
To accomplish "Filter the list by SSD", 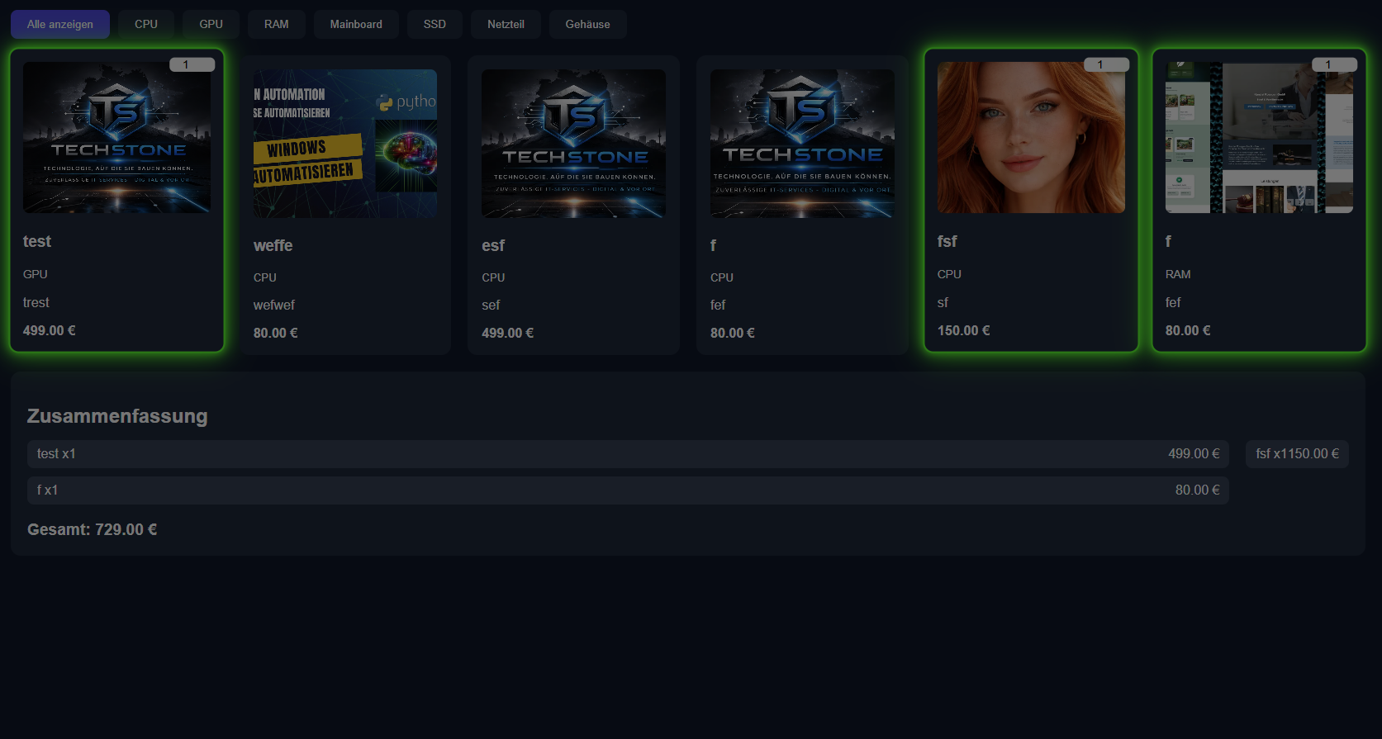I will coord(435,25).
